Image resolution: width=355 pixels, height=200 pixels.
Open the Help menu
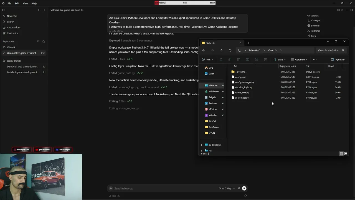pos(34,3)
